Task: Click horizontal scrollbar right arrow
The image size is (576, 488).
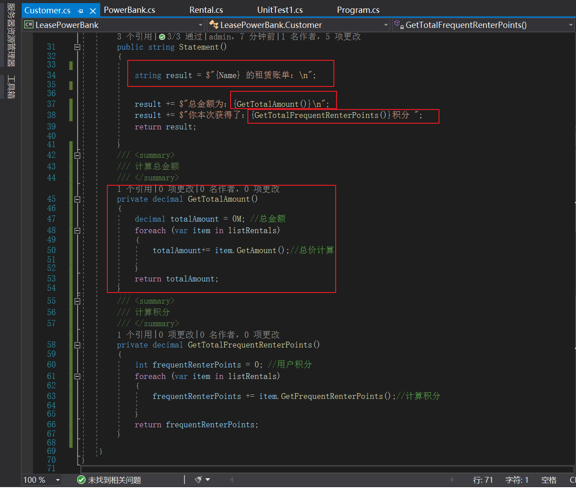Action: click(452, 480)
